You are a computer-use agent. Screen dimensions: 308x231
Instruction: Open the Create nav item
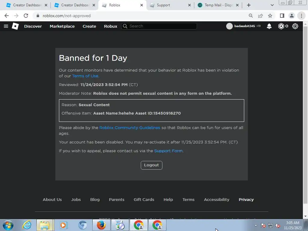coord(89,26)
